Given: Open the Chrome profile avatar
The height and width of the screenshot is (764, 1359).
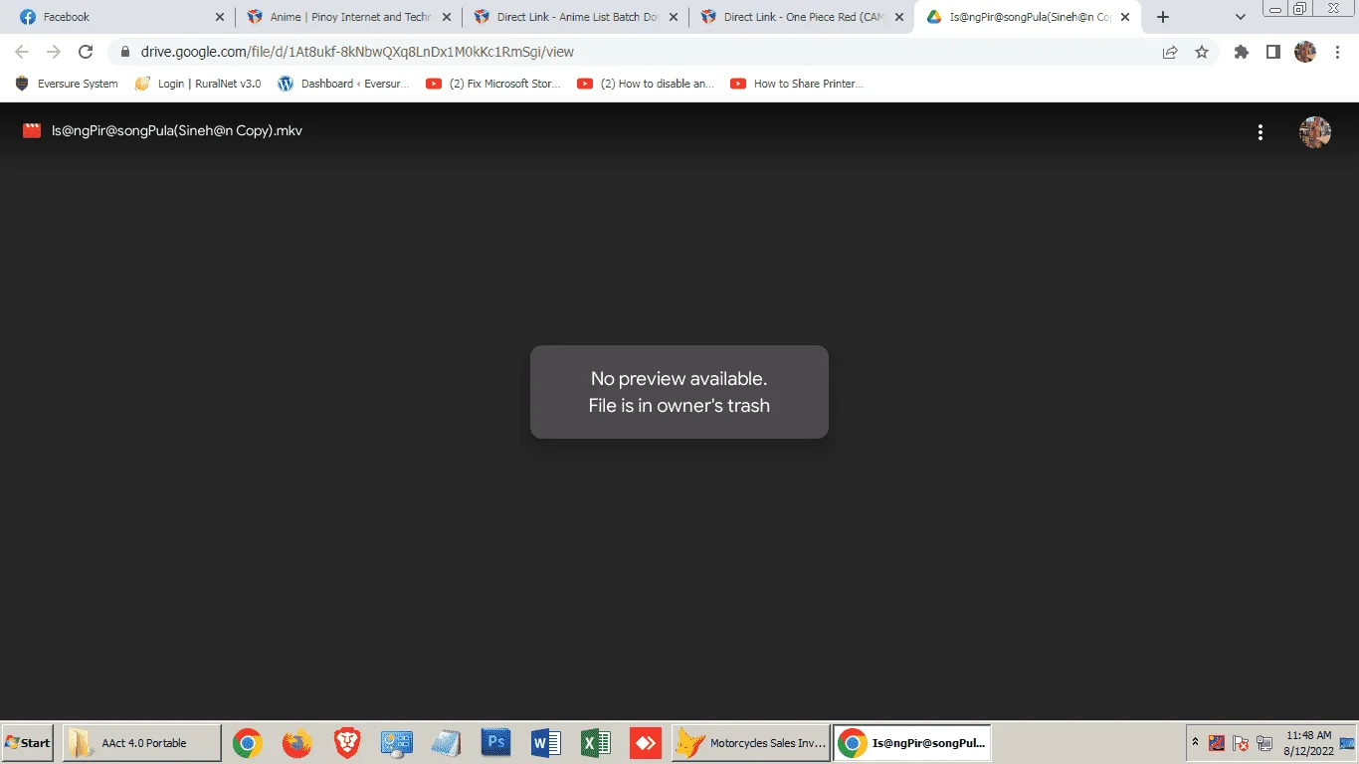Looking at the screenshot, I should pos(1305,52).
